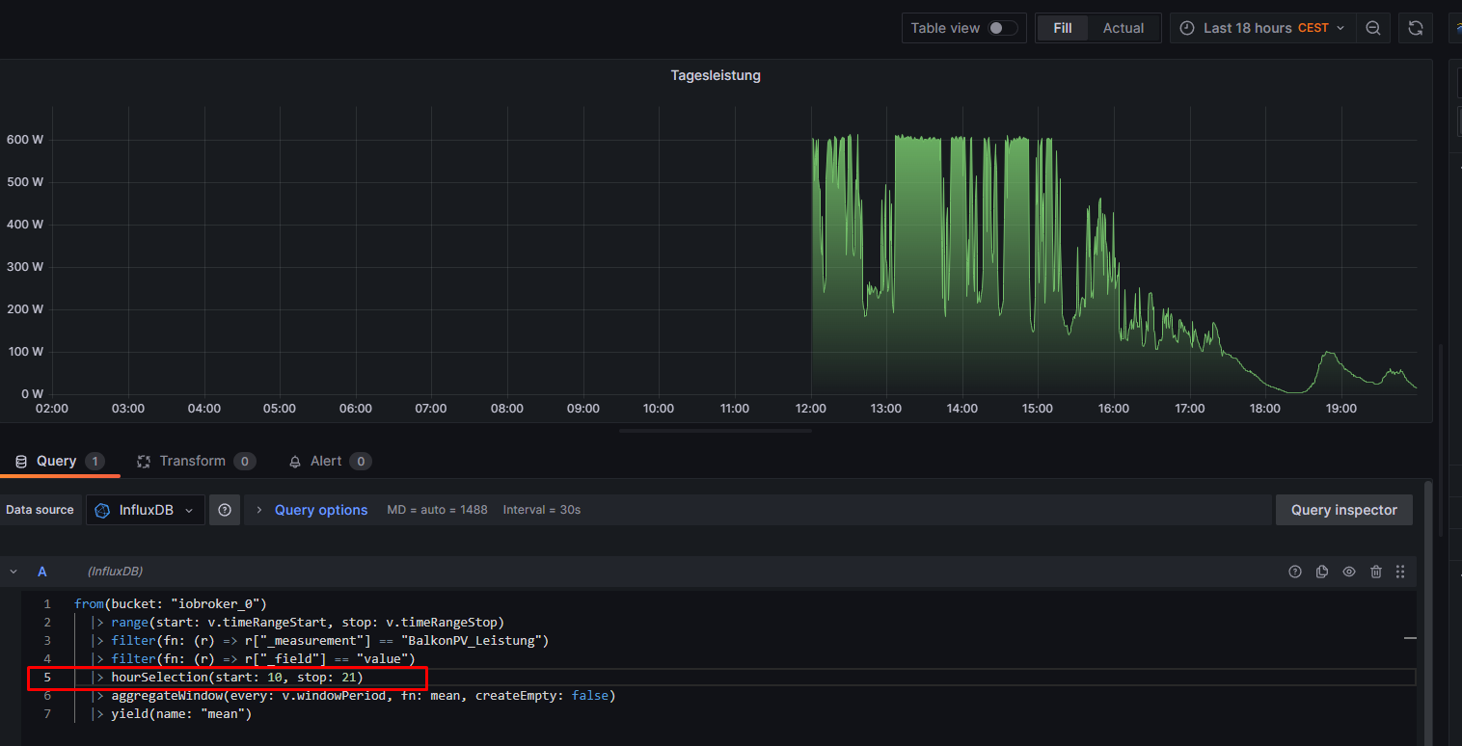This screenshot has height=746, width=1462.
Task: Click the drag handle for query A
Action: point(1400,572)
